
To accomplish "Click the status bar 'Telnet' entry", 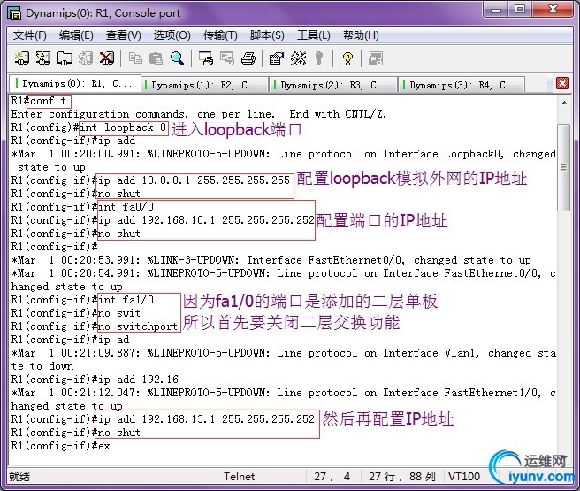I will click(x=239, y=477).
